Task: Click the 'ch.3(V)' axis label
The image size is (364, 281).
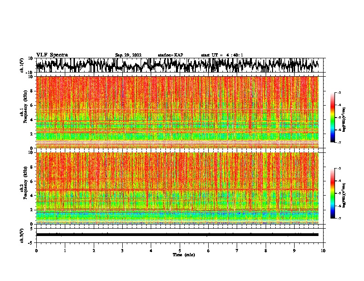Action: point(22,236)
